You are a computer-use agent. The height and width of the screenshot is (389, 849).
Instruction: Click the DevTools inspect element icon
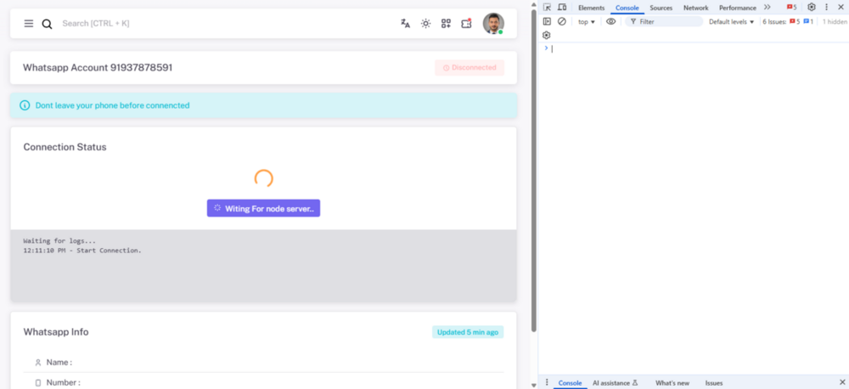coord(548,8)
